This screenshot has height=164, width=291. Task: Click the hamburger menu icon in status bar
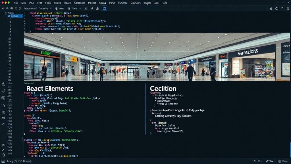pos(3,161)
